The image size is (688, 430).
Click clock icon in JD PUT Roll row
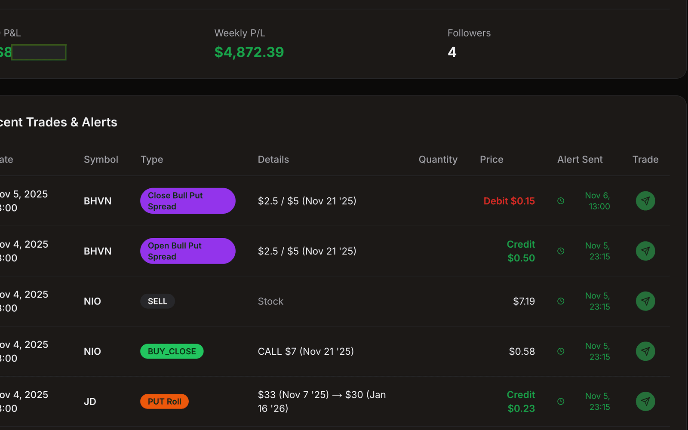(x=561, y=402)
